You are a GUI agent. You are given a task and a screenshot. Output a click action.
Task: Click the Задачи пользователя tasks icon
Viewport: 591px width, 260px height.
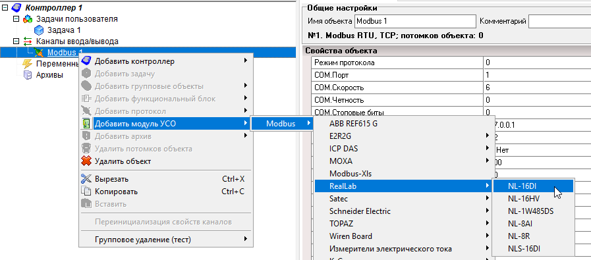(x=28, y=19)
